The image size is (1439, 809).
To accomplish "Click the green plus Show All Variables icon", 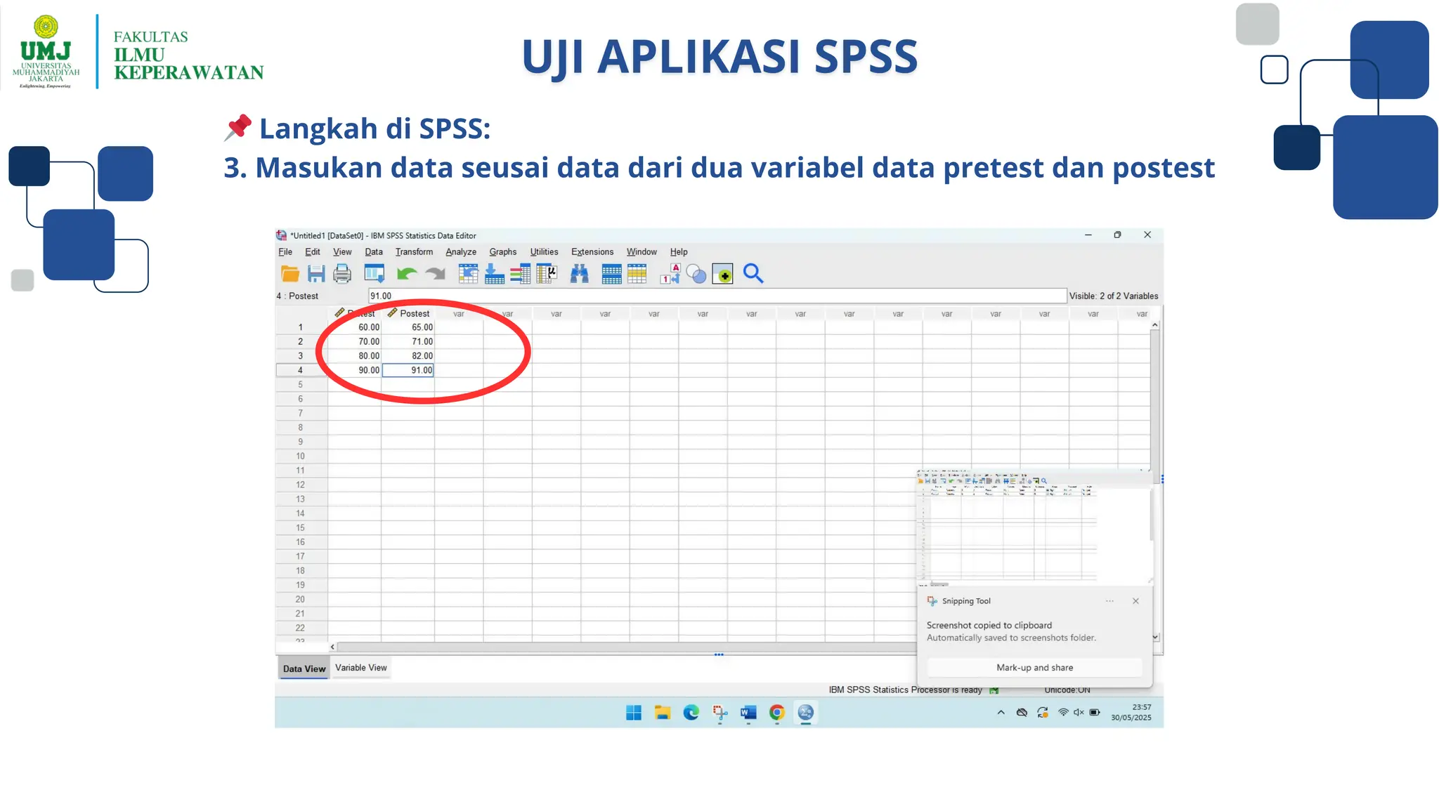I will click(722, 274).
